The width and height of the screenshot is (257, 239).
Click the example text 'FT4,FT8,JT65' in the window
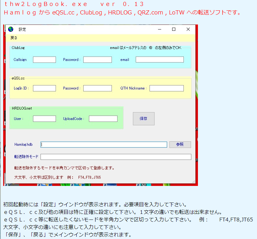point(90,177)
